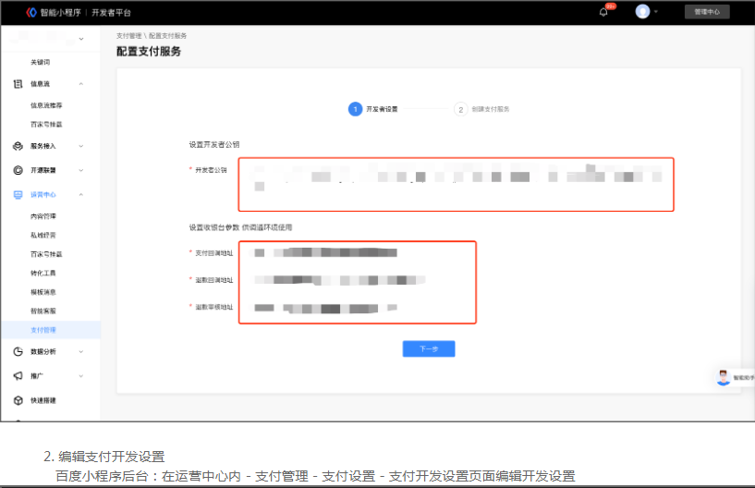Viewport: 755px width, 488px height.
Task: Click the 退款回调地址 input field
Action: coord(358,280)
